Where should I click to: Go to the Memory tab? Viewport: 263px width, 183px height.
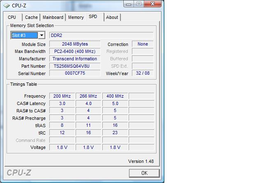[76, 17]
